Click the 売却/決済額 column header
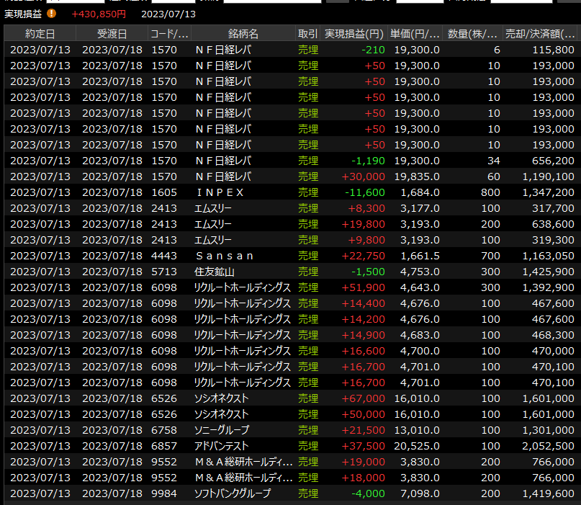Image resolution: width=581 pixels, height=505 pixels. (541, 34)
